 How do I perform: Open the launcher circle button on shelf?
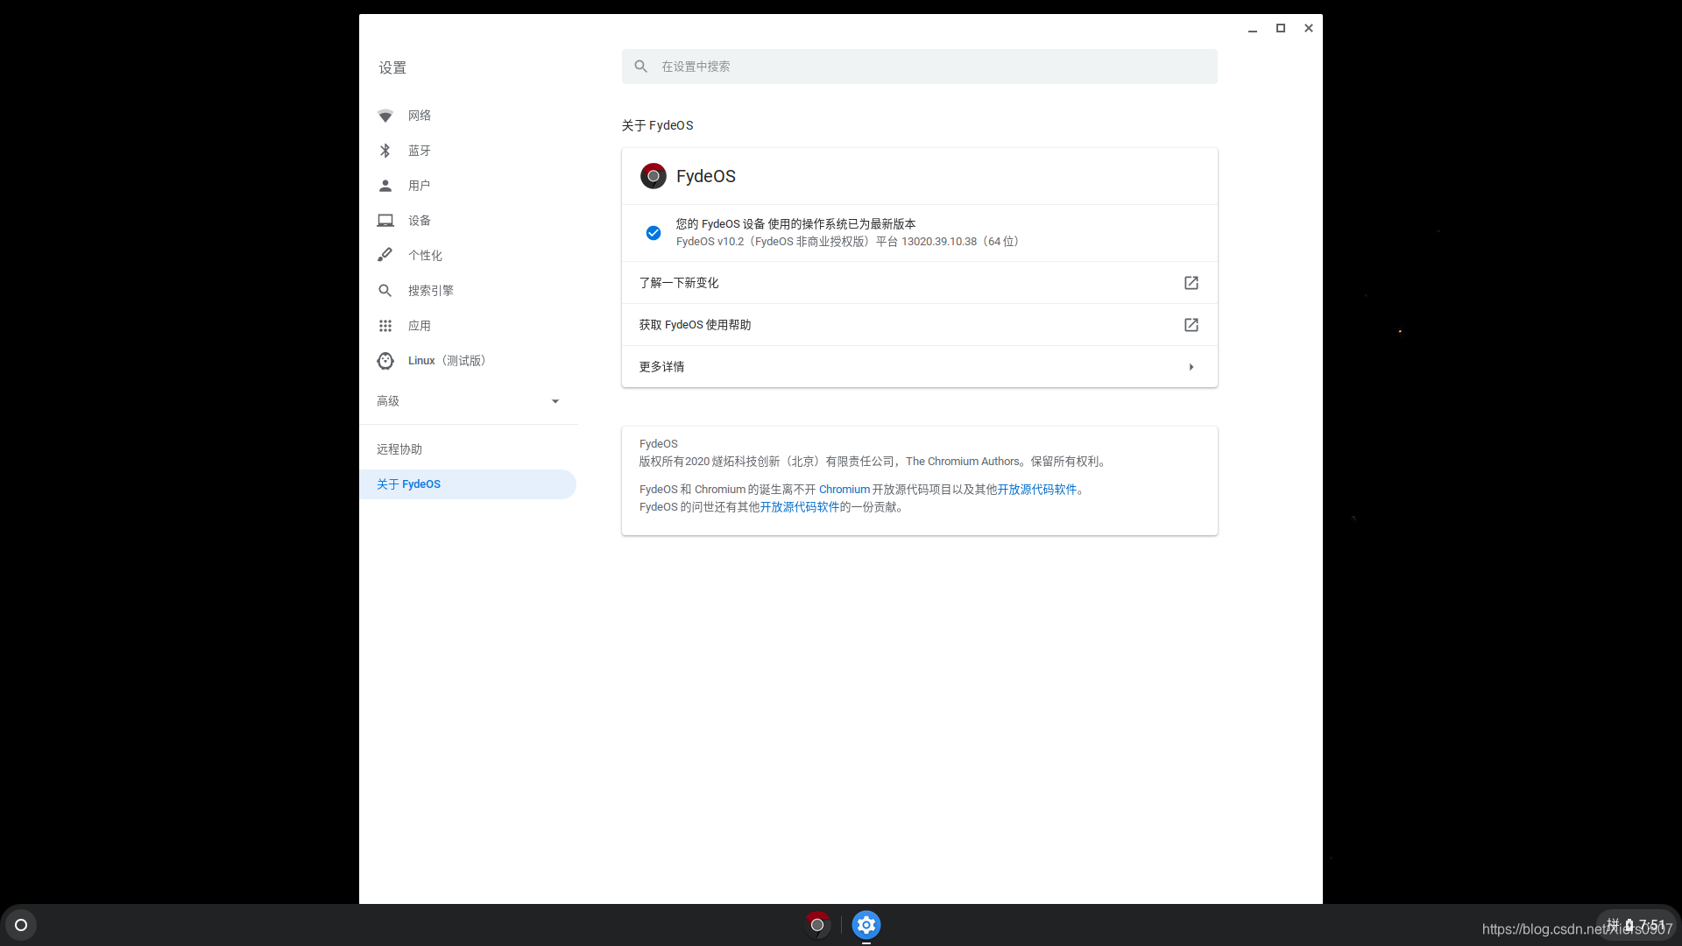(21, 925)
